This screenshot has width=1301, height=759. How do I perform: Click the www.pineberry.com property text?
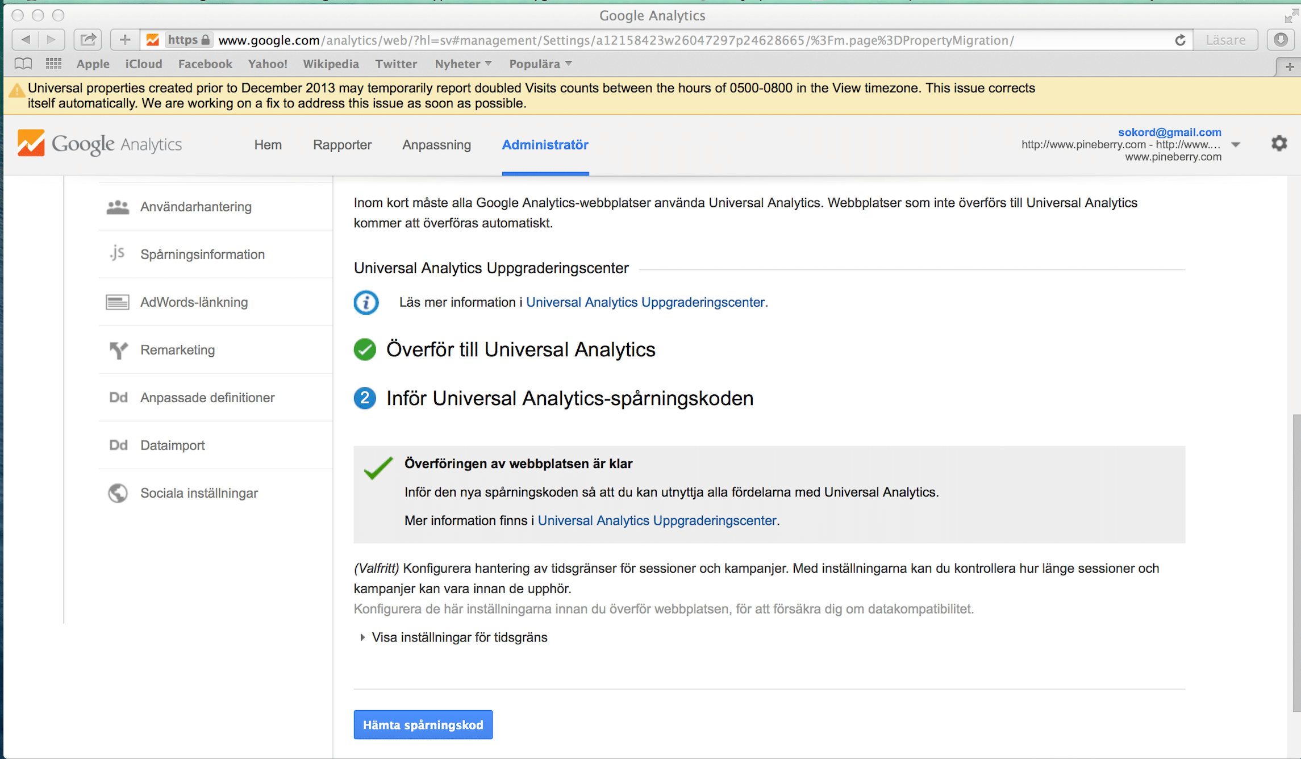click(x=1173, y=157)
